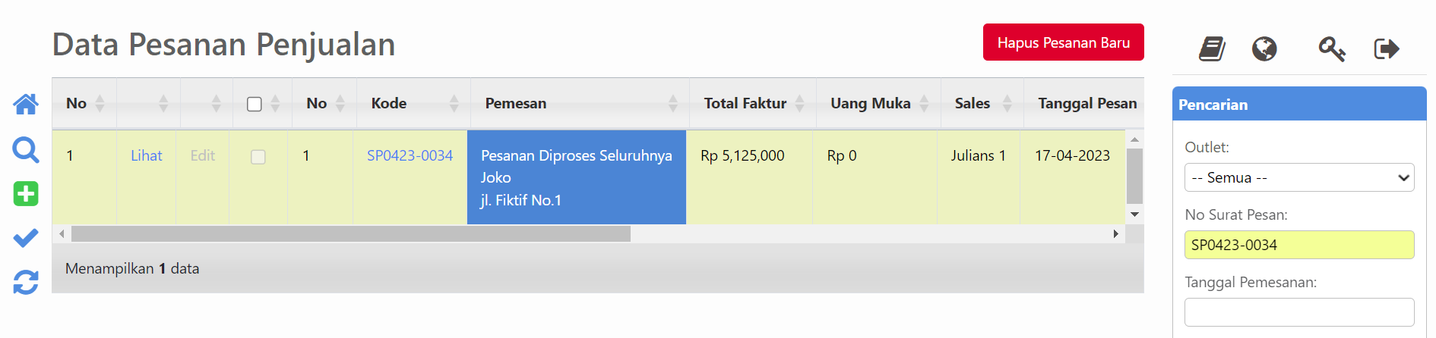The image size is (1436, 338).
Task: Open search using the magnifier sidebar icon
Action: click(26, 149)
